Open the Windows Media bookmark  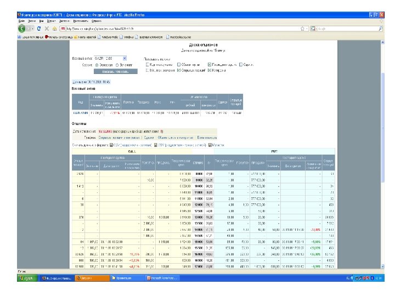pos(108,37)
